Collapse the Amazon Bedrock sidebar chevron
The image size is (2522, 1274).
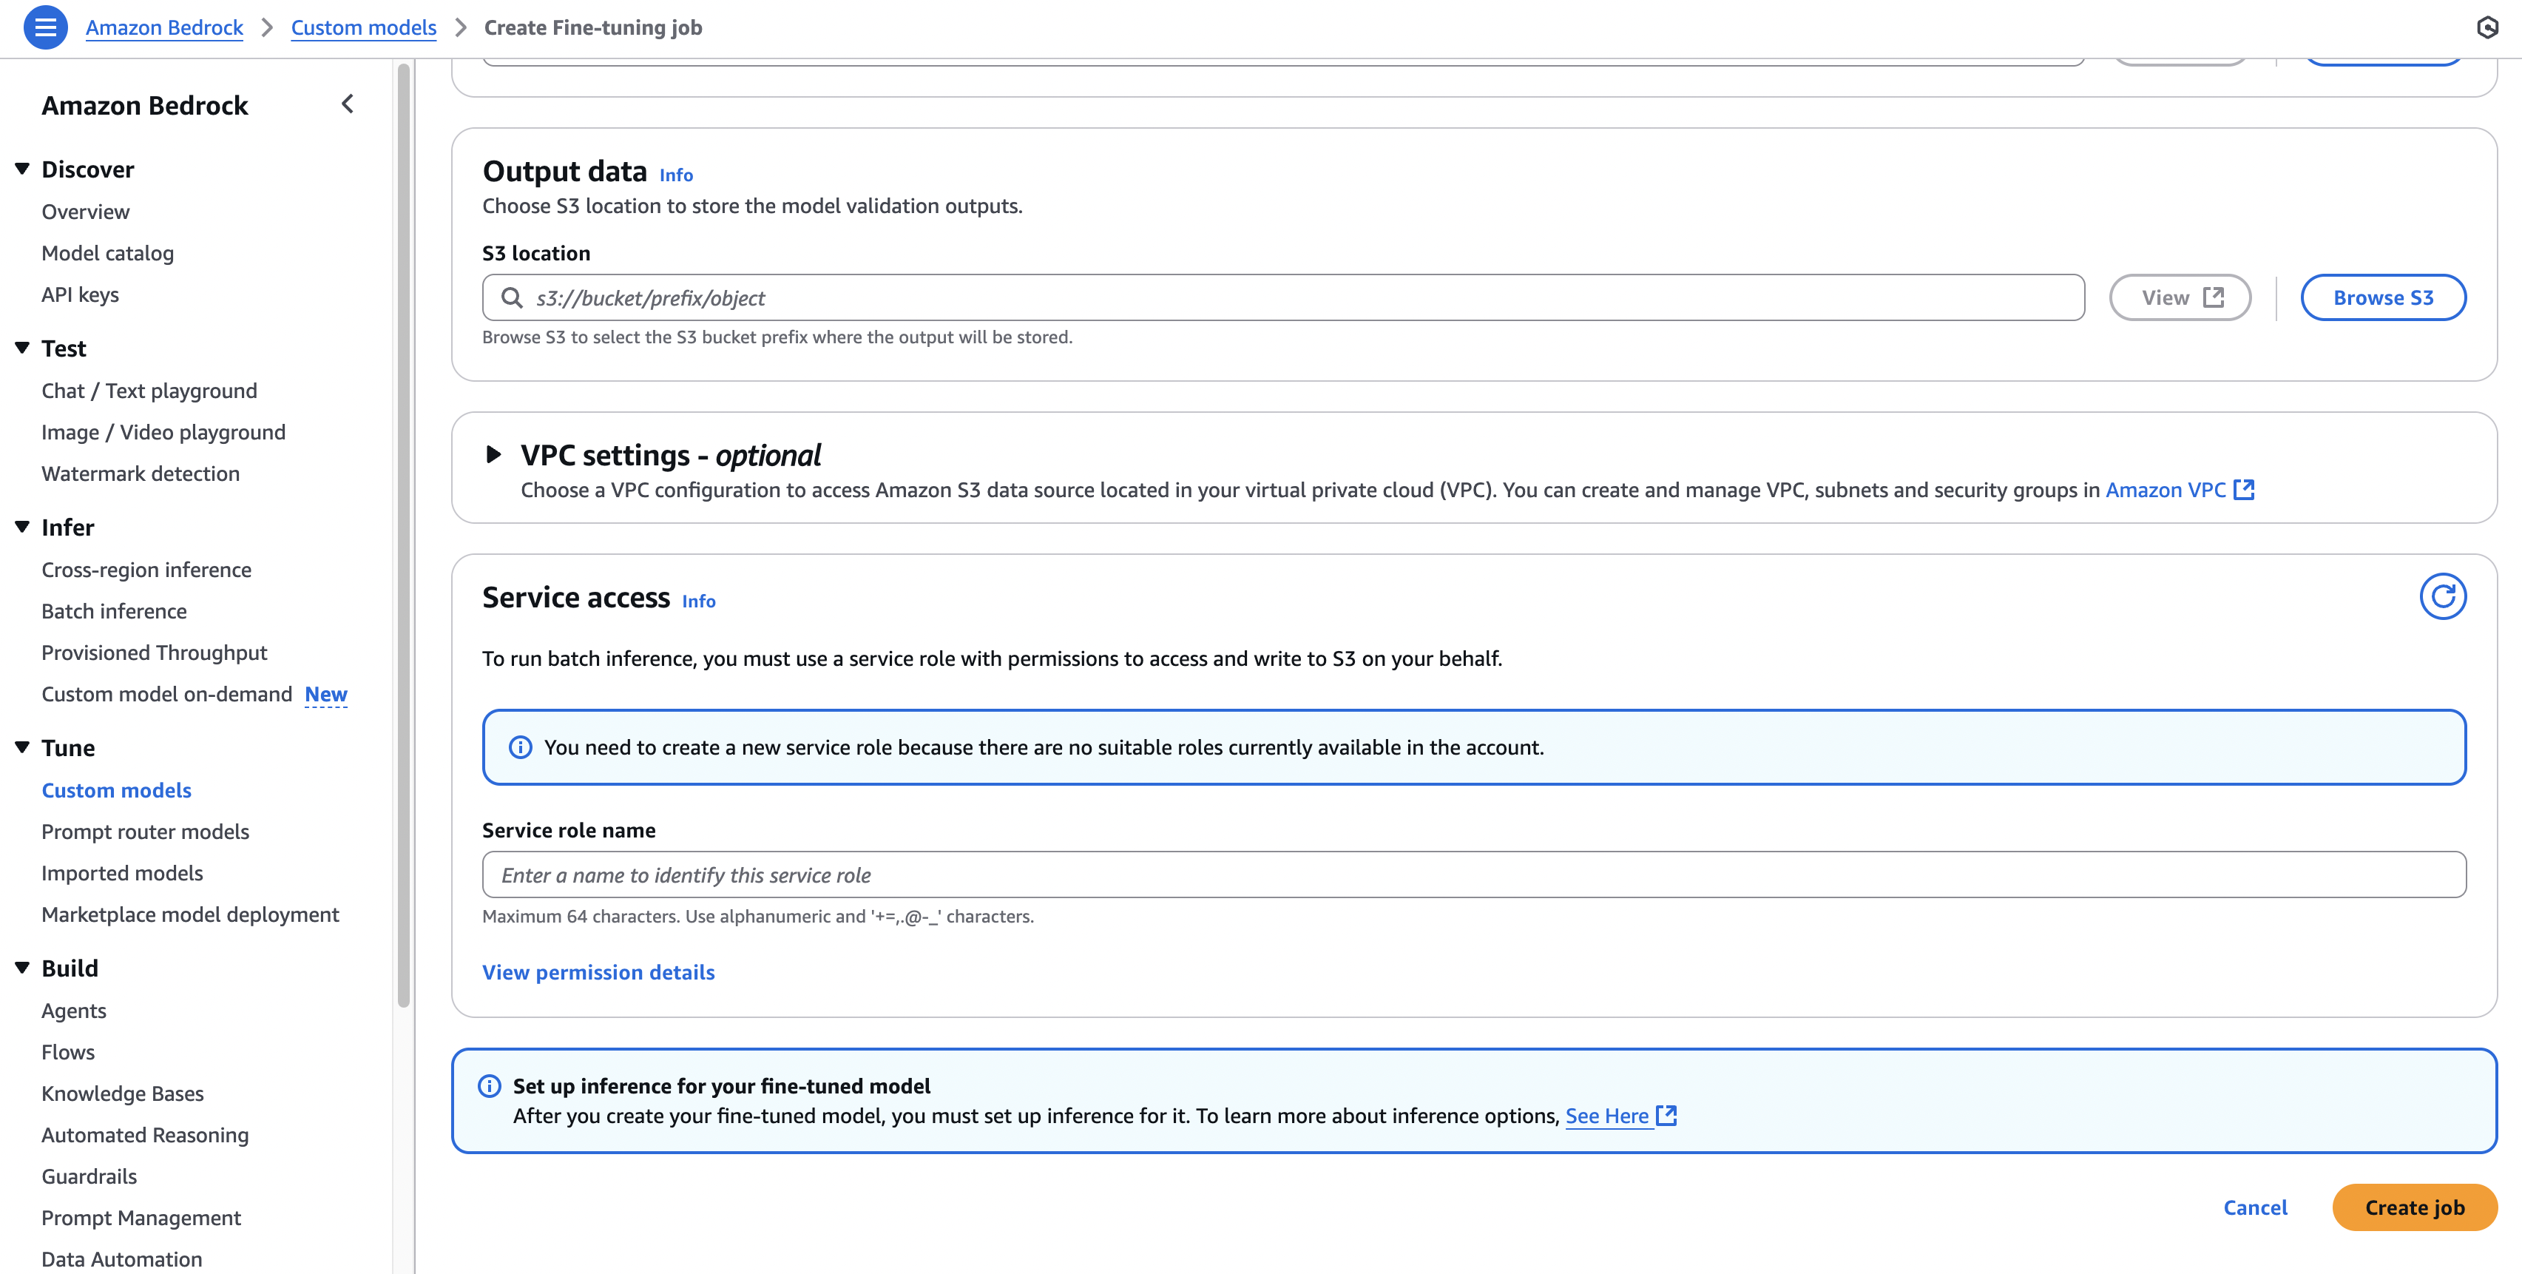[348, 104]
